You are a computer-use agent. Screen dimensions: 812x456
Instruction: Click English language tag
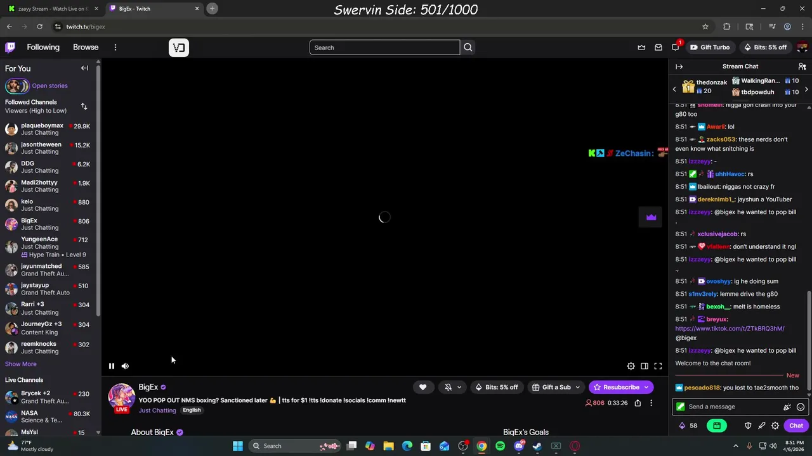pos(192,410)
